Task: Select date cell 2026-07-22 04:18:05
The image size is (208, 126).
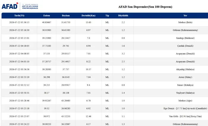Action: click(x=19, y=46)
